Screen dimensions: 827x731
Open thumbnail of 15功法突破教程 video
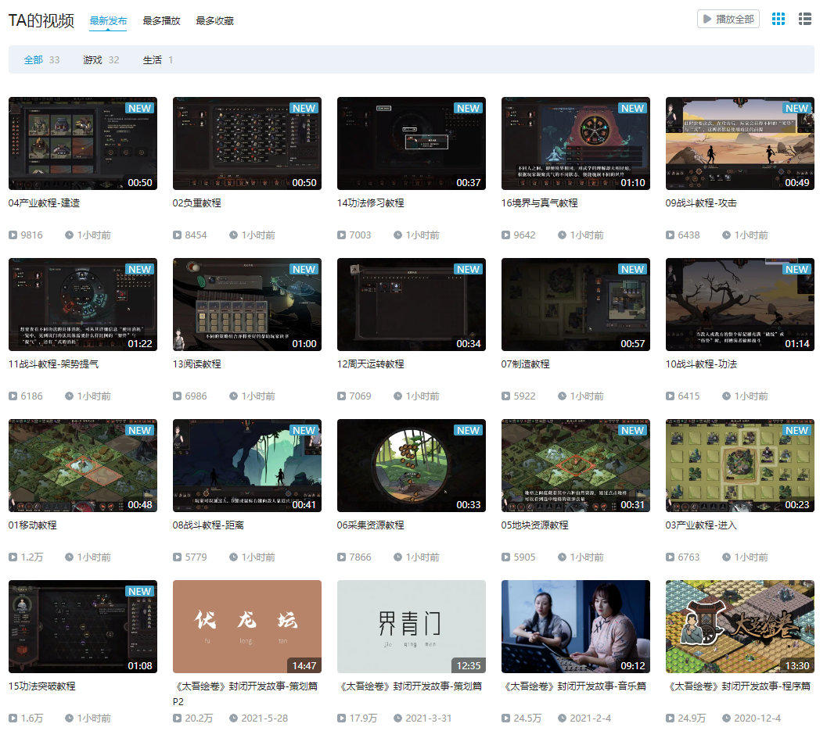(x=83, y=627)
